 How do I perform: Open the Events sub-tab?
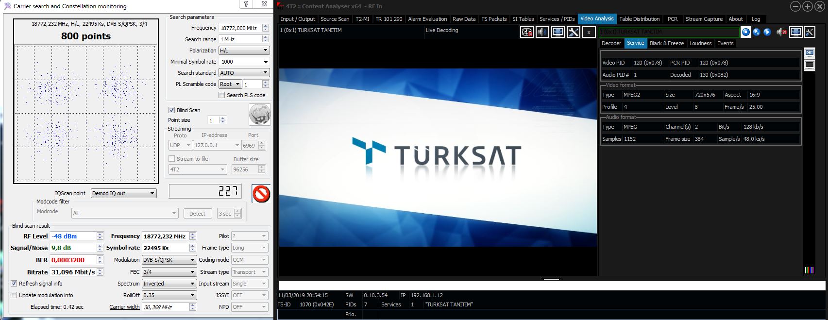click(725, 43)
